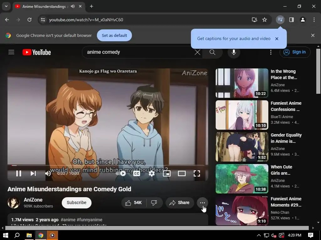
Task: Show hidden system tray icons
Action: (259, 235)
